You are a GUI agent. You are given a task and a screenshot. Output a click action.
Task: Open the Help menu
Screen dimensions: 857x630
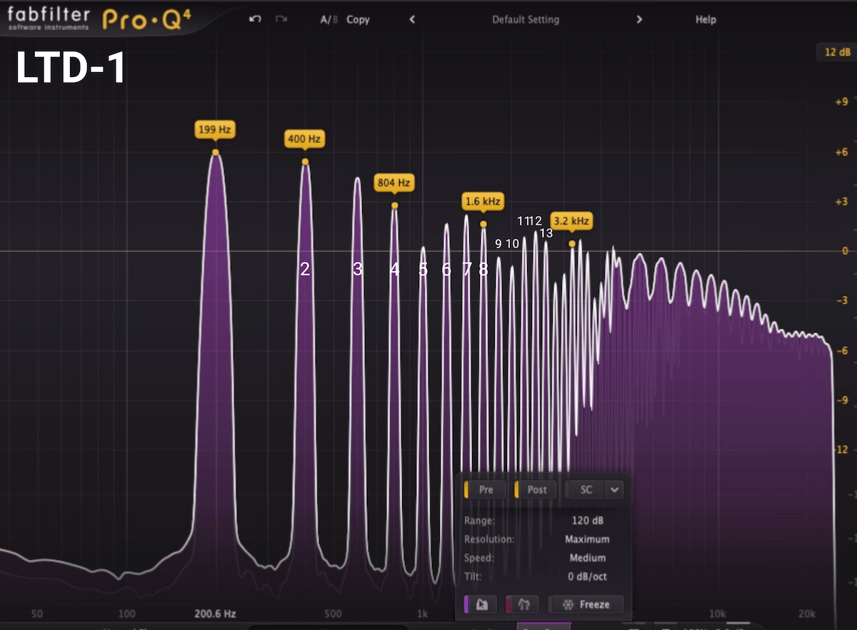(x=706, y=19)
